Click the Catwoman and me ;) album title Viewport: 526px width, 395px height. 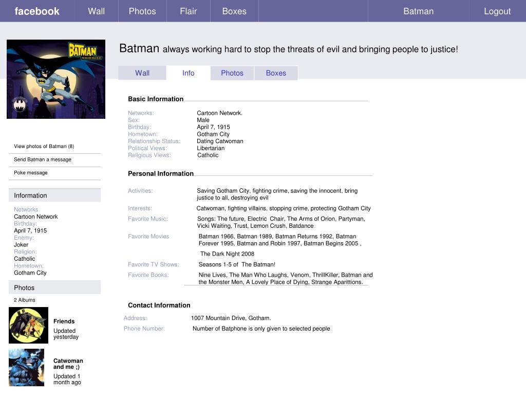pos(68,364)
